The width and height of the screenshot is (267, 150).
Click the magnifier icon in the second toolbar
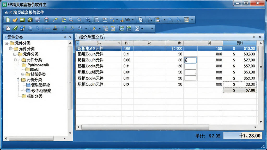38,28
